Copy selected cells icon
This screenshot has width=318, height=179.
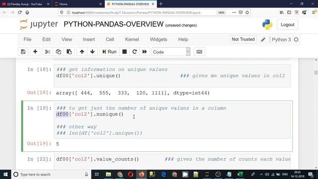[x=59, y=52]
